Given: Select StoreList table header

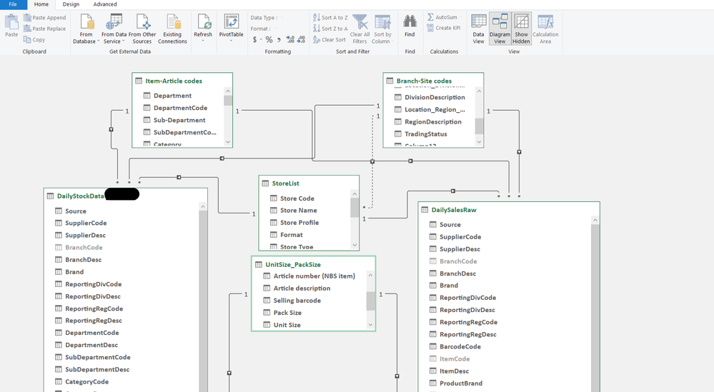Looking at the screenshot, I should click(x=309, y=184).
